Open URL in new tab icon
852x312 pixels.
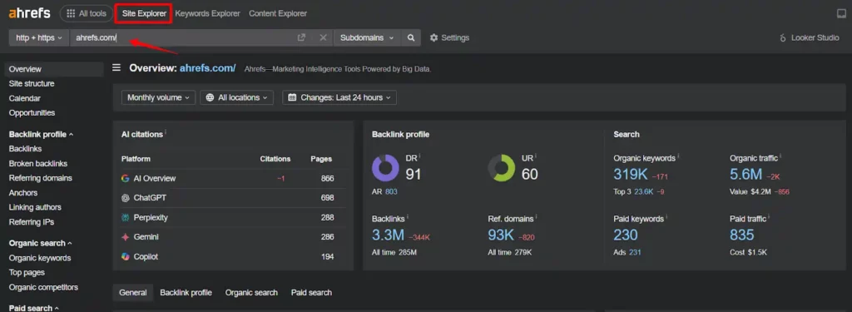[x=301, y=37]
